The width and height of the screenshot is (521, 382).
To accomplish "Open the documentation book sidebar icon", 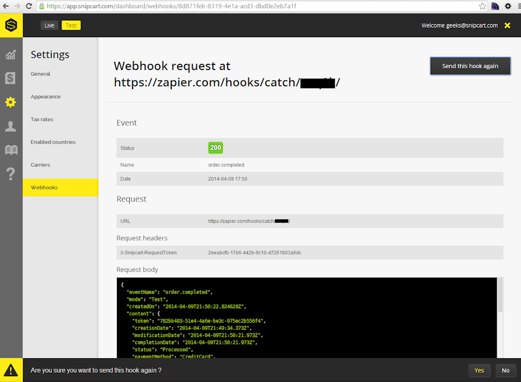I will [11, 150].
